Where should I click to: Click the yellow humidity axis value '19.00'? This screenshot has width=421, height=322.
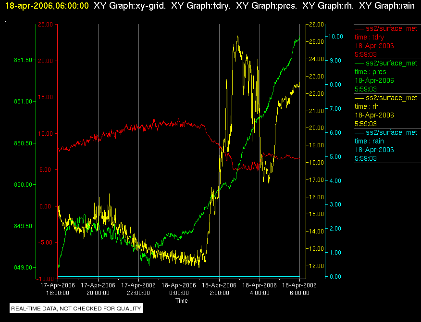pyautogui.click(x=317, y=145)
